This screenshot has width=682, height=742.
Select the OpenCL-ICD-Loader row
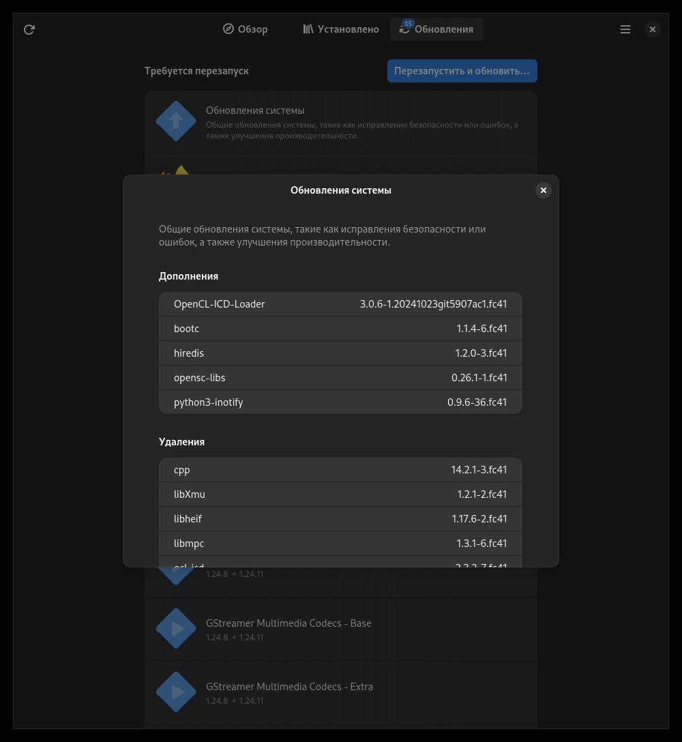point(340,303)
